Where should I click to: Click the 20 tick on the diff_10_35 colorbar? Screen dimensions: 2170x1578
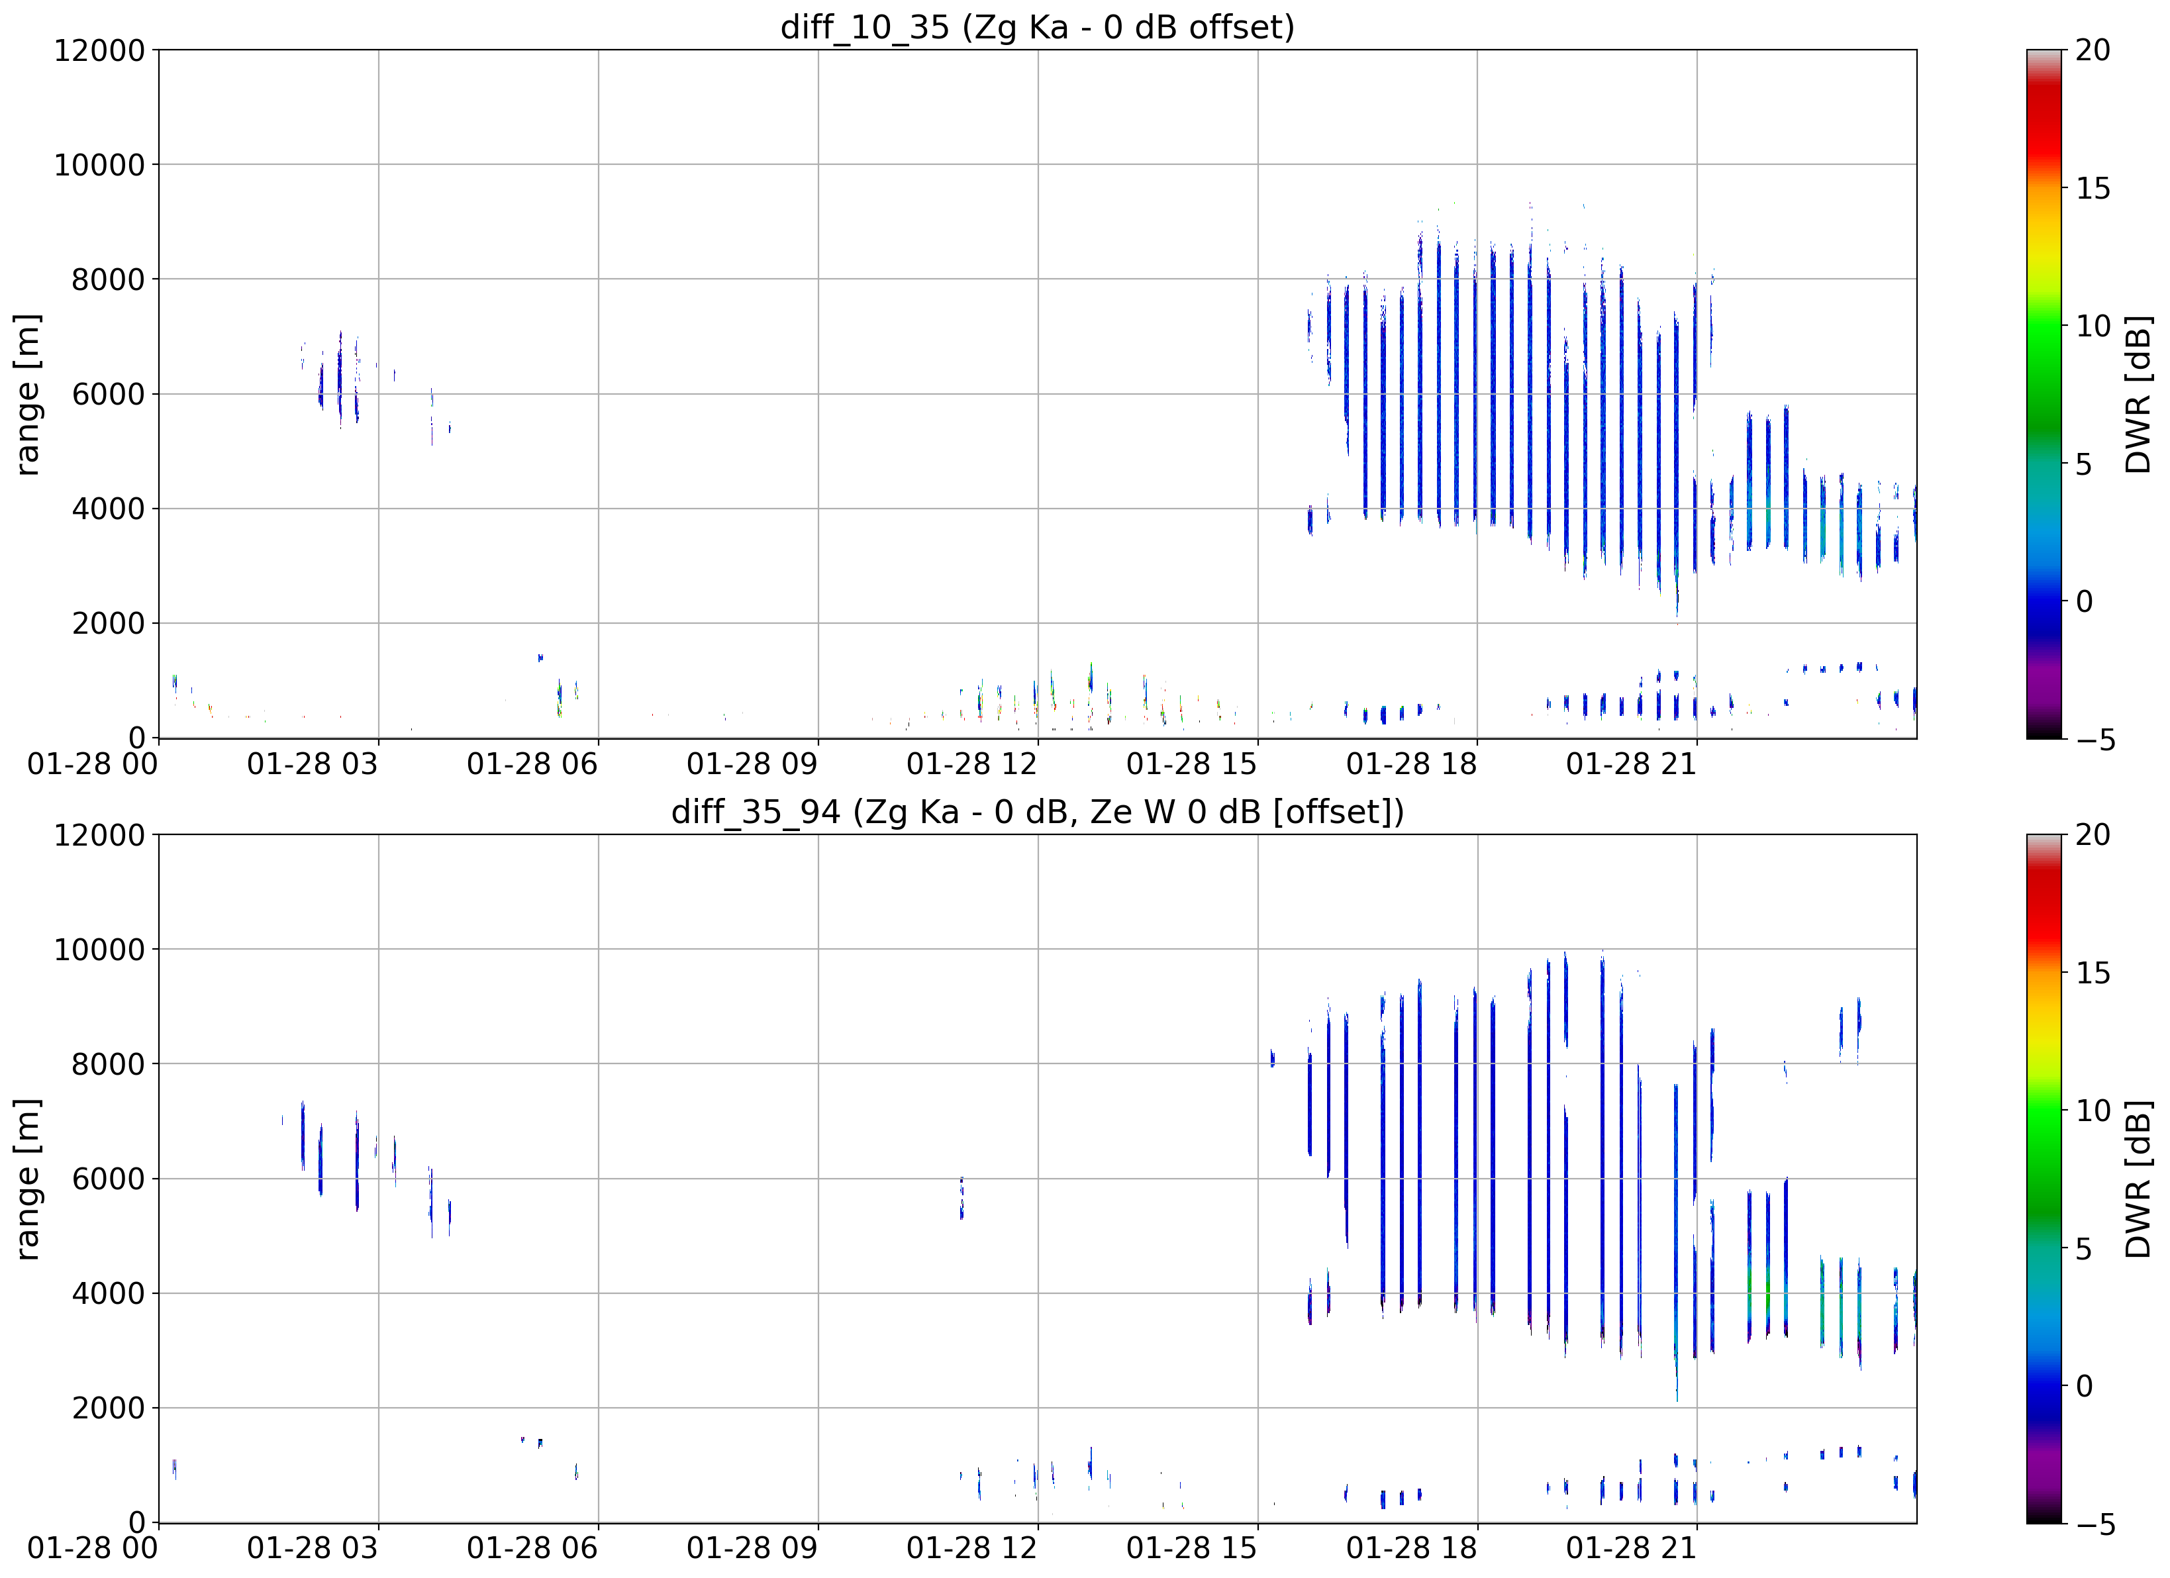(x=2093, y=50)
